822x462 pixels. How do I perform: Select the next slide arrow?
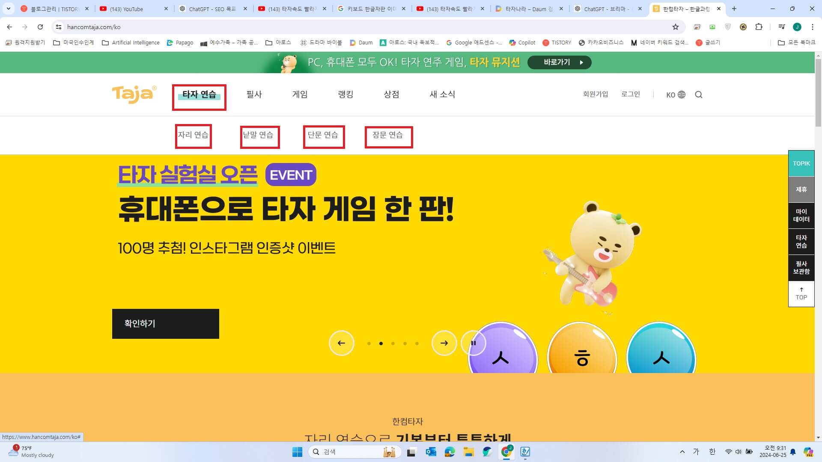(x=444, y=343)
